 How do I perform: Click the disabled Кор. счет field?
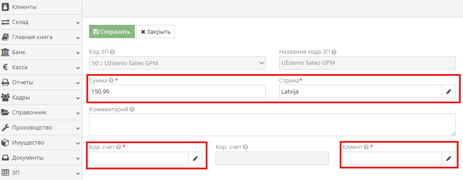tap(272, 158)
